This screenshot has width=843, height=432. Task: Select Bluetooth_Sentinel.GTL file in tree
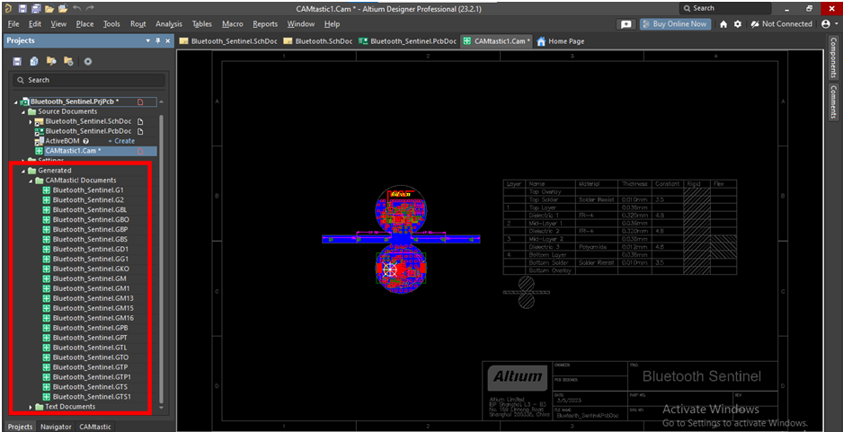click(x=89, y=348)
